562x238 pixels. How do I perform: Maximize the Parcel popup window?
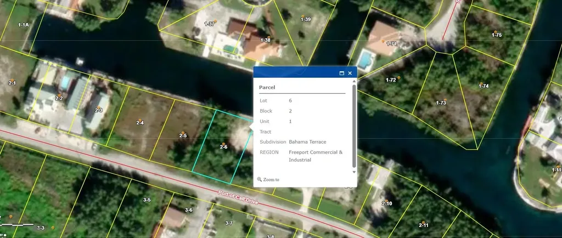(341, 73)
